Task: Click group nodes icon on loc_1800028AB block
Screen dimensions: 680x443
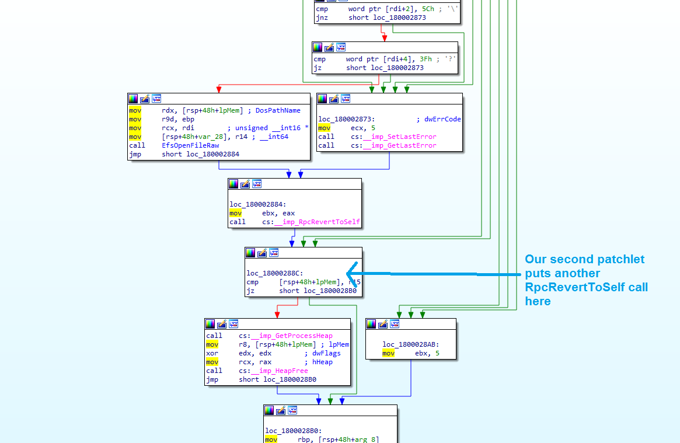Action: point(395,324)
